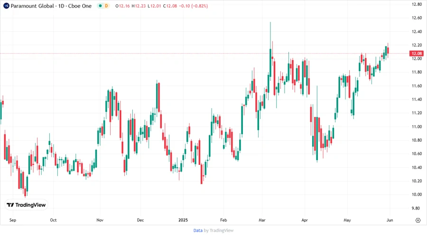Image resolution: width=427 pixels, height=236 pixels.
Task: Click the 12.60 price axis label
Action: click(417, 18)
